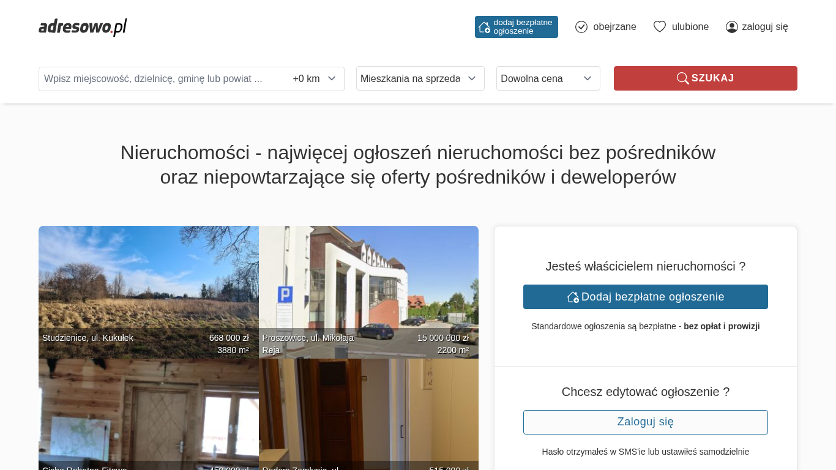Open the Mieszkania na sprzedaż dropdown
This screenshot has width=836, height=470.
[x=420, y=78]
